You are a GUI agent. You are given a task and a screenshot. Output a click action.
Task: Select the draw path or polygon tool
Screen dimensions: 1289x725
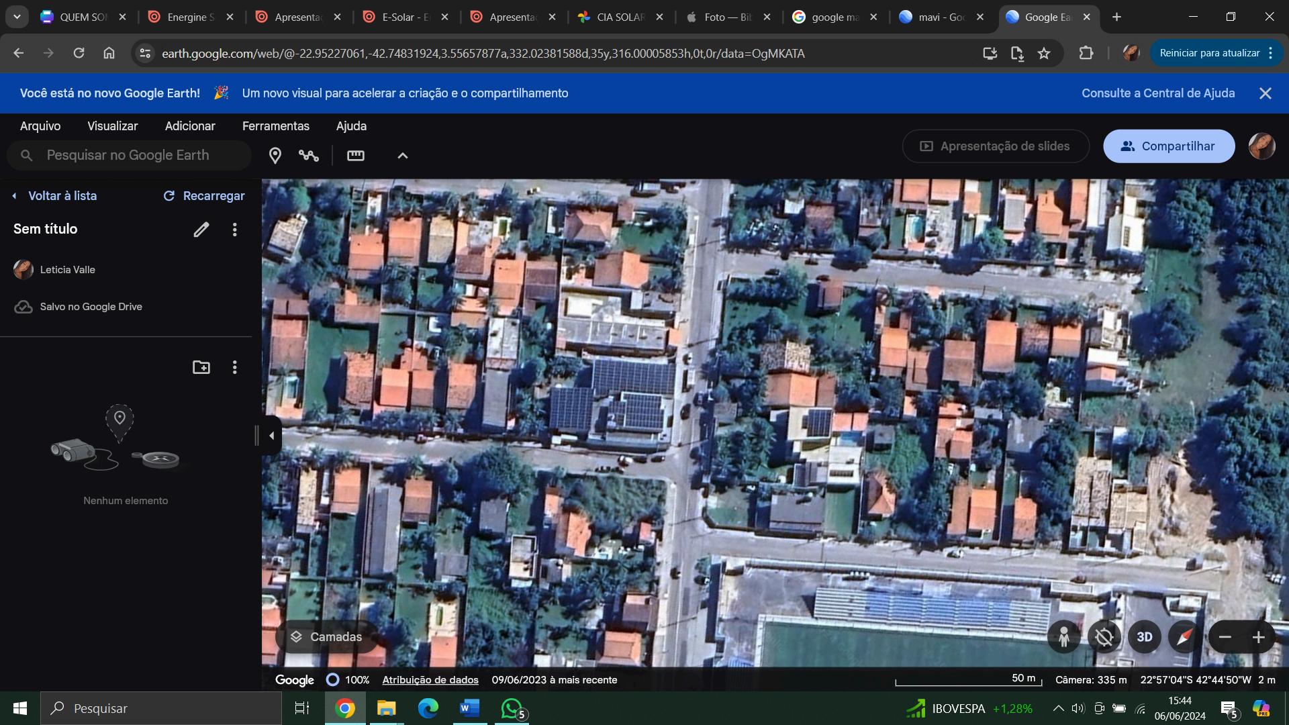[x=309, y=156]
